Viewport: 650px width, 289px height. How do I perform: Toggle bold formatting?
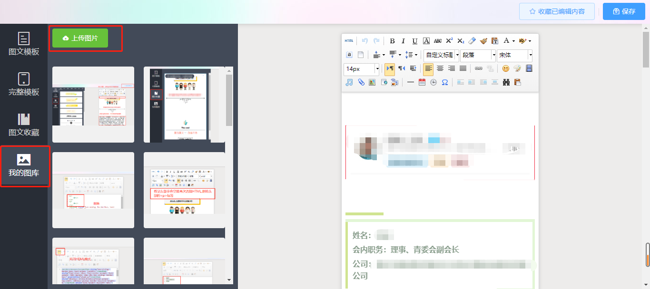tap(392, 41)
